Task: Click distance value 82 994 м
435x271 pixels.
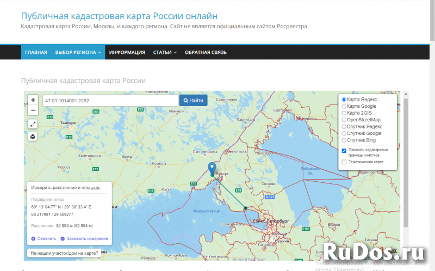Action: [74, 226]
